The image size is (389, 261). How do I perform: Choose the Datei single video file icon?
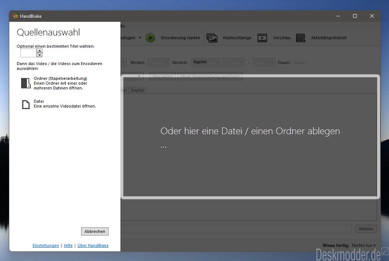pyautogui.click(x=26, y=105)
